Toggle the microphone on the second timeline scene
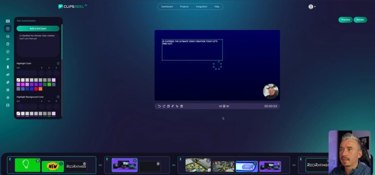This screenshot has height=175, width=375. click(107, 159)
